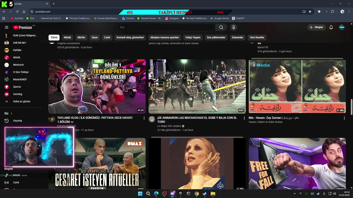Reload the page with the refresh icon
The image size is (353, 198).
pyautogui.click(x=17, y=12)
